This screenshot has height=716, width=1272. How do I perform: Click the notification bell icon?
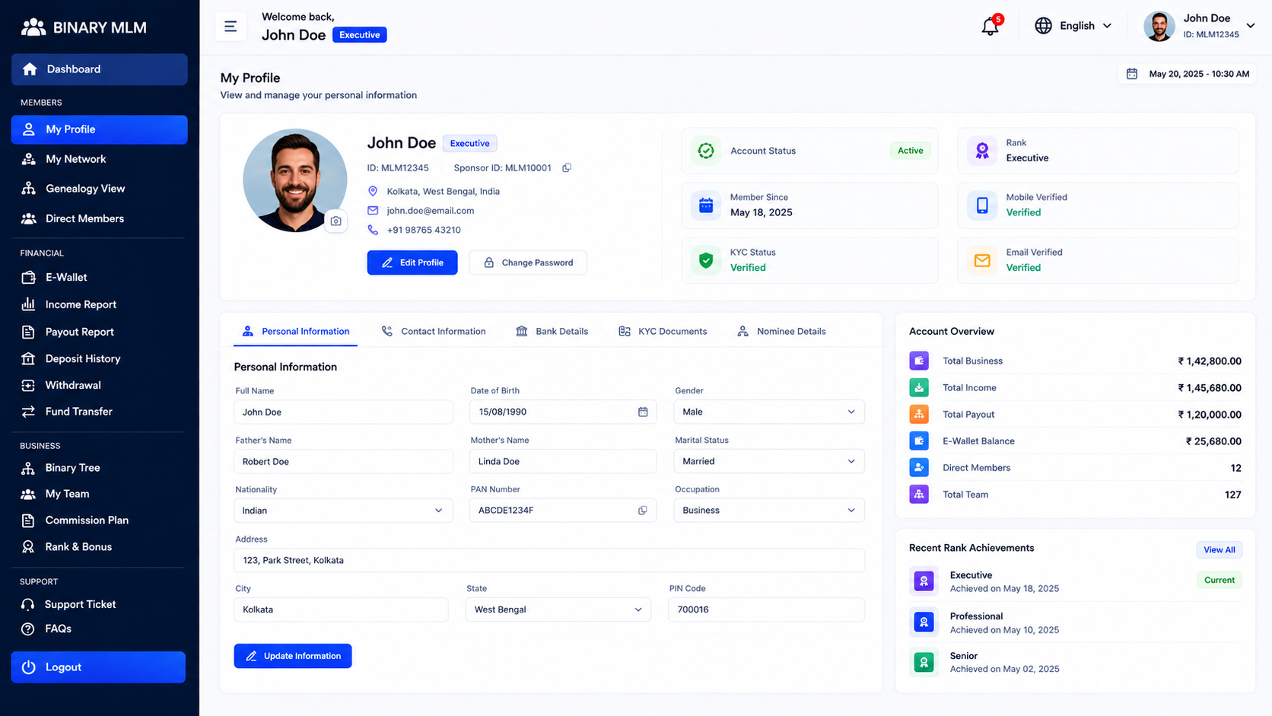pos(990,26)
